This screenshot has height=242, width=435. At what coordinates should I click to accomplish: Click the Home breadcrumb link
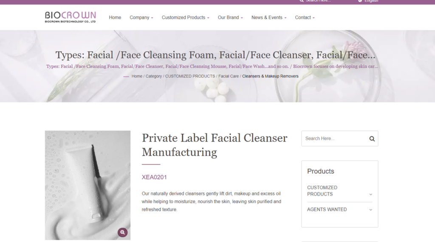click(x=137, y=76)
